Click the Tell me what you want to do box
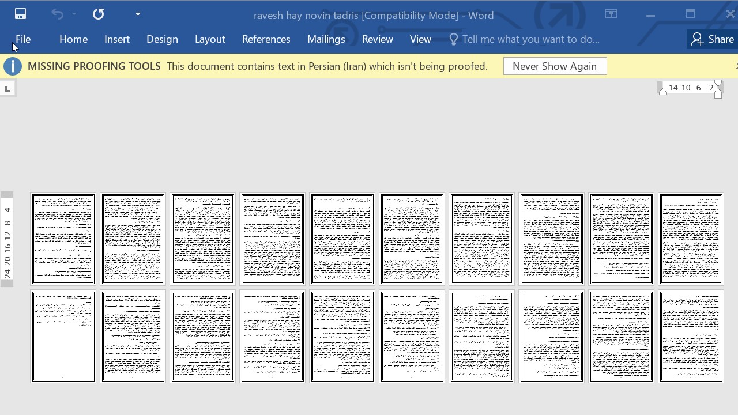This screenshot has height=415, width=738. pos(530,39)
